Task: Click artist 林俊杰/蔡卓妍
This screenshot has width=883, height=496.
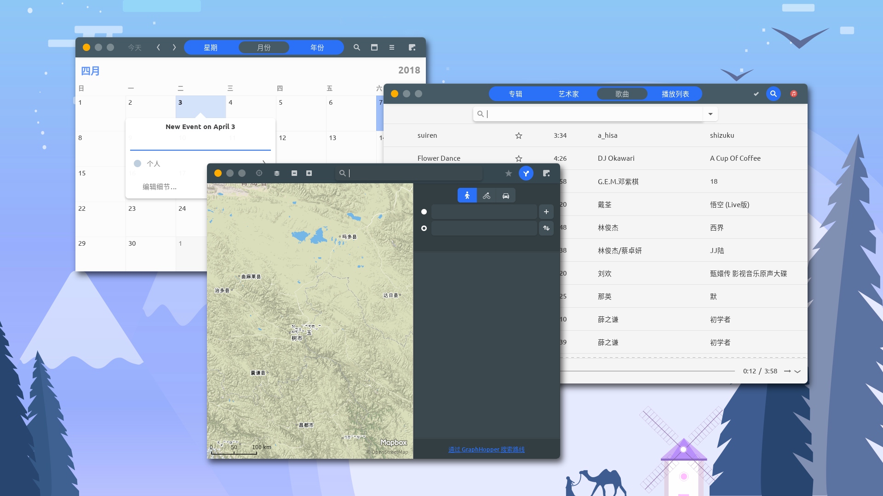Action: coord(620,250)
